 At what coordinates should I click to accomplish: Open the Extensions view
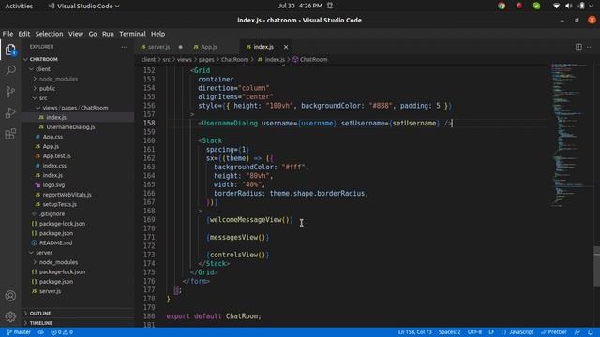tap(10, 134)
